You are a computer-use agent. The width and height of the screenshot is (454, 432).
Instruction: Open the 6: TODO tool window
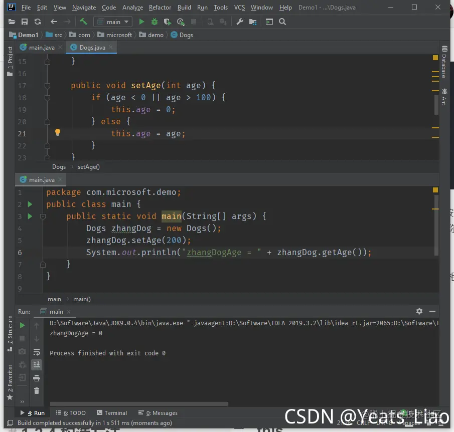(71, 413)
